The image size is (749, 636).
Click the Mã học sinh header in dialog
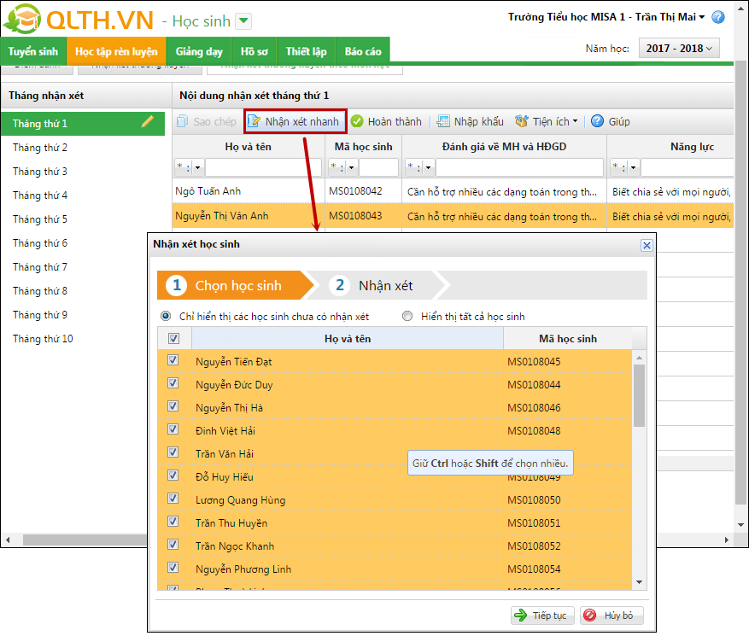click(567, 339)
